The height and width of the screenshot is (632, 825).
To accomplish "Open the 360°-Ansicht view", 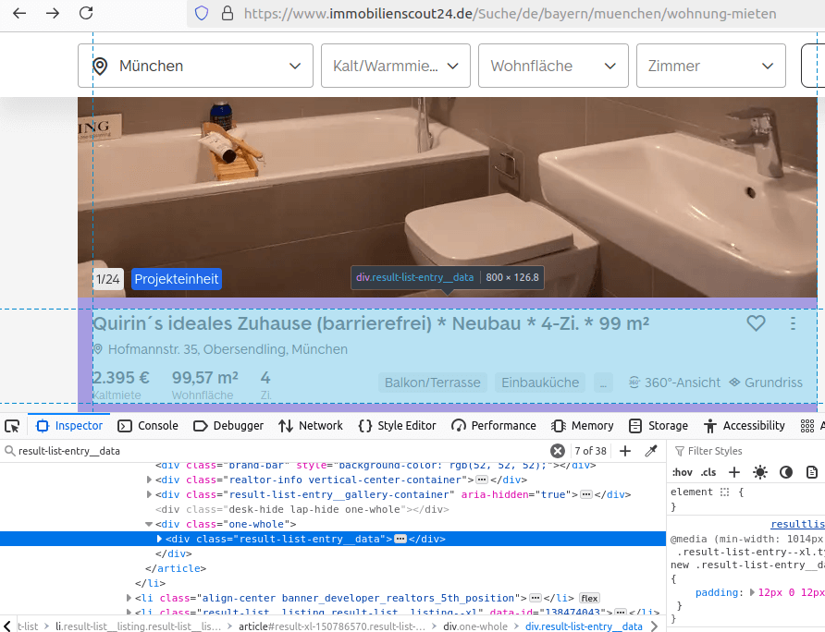I will pyautogui.click(x=674, y=383).
